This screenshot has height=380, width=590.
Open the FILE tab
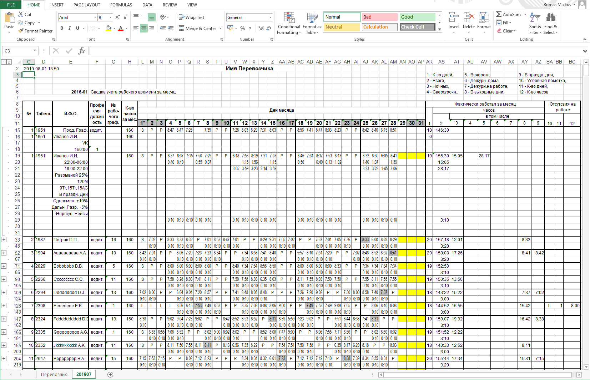coord(11,5)
